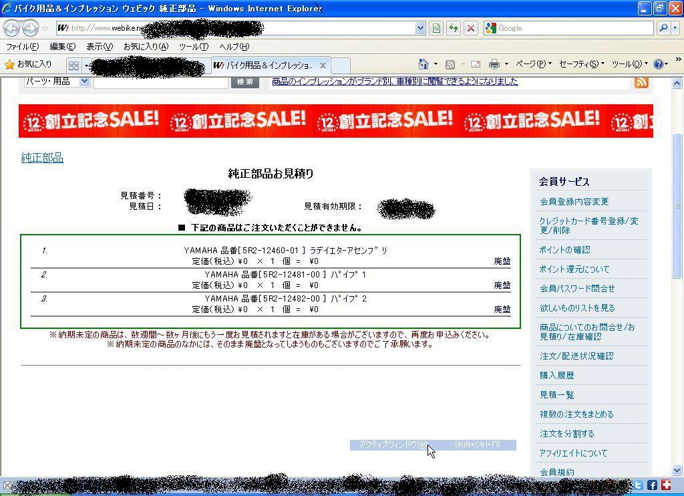Open the search provider dropdown arrow
684x496 pixels.
point(675,28)
